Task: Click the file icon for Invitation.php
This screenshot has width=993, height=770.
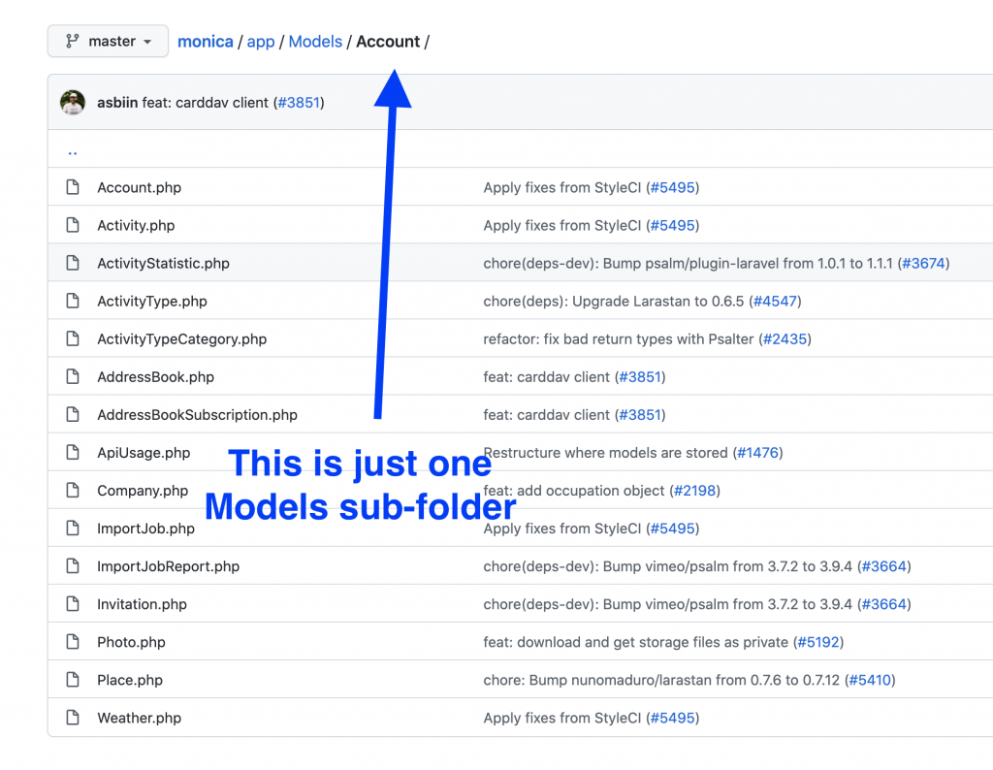Action: click(x=73, y=604)
